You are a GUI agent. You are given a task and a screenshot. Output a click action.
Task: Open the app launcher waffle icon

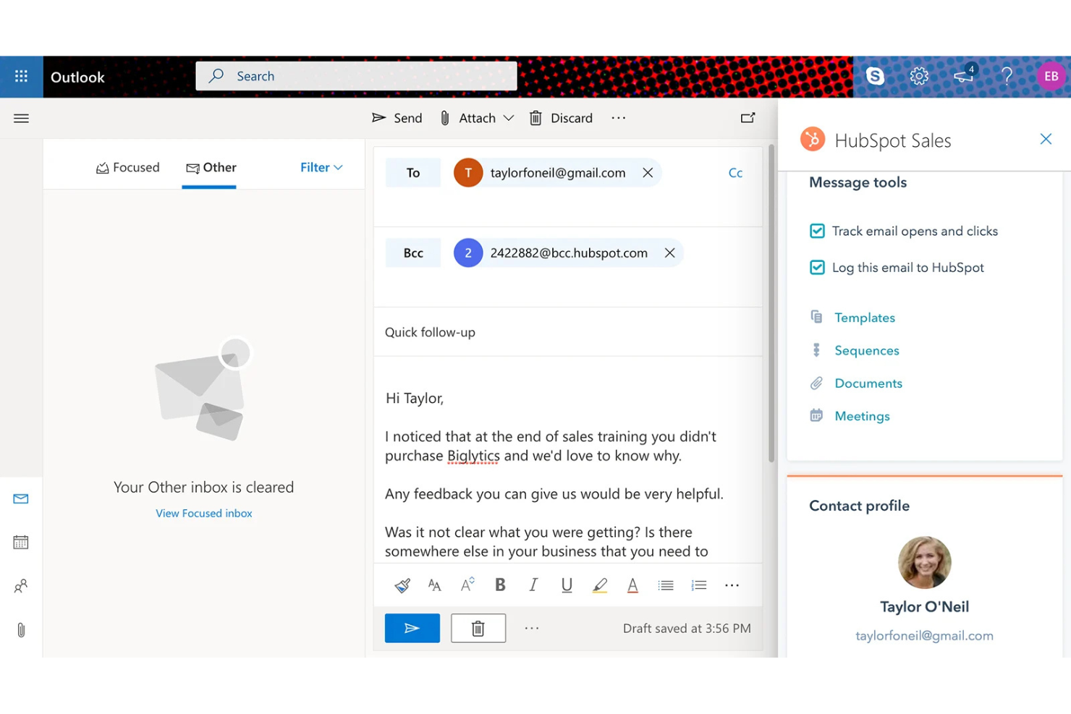coord(21,76)
